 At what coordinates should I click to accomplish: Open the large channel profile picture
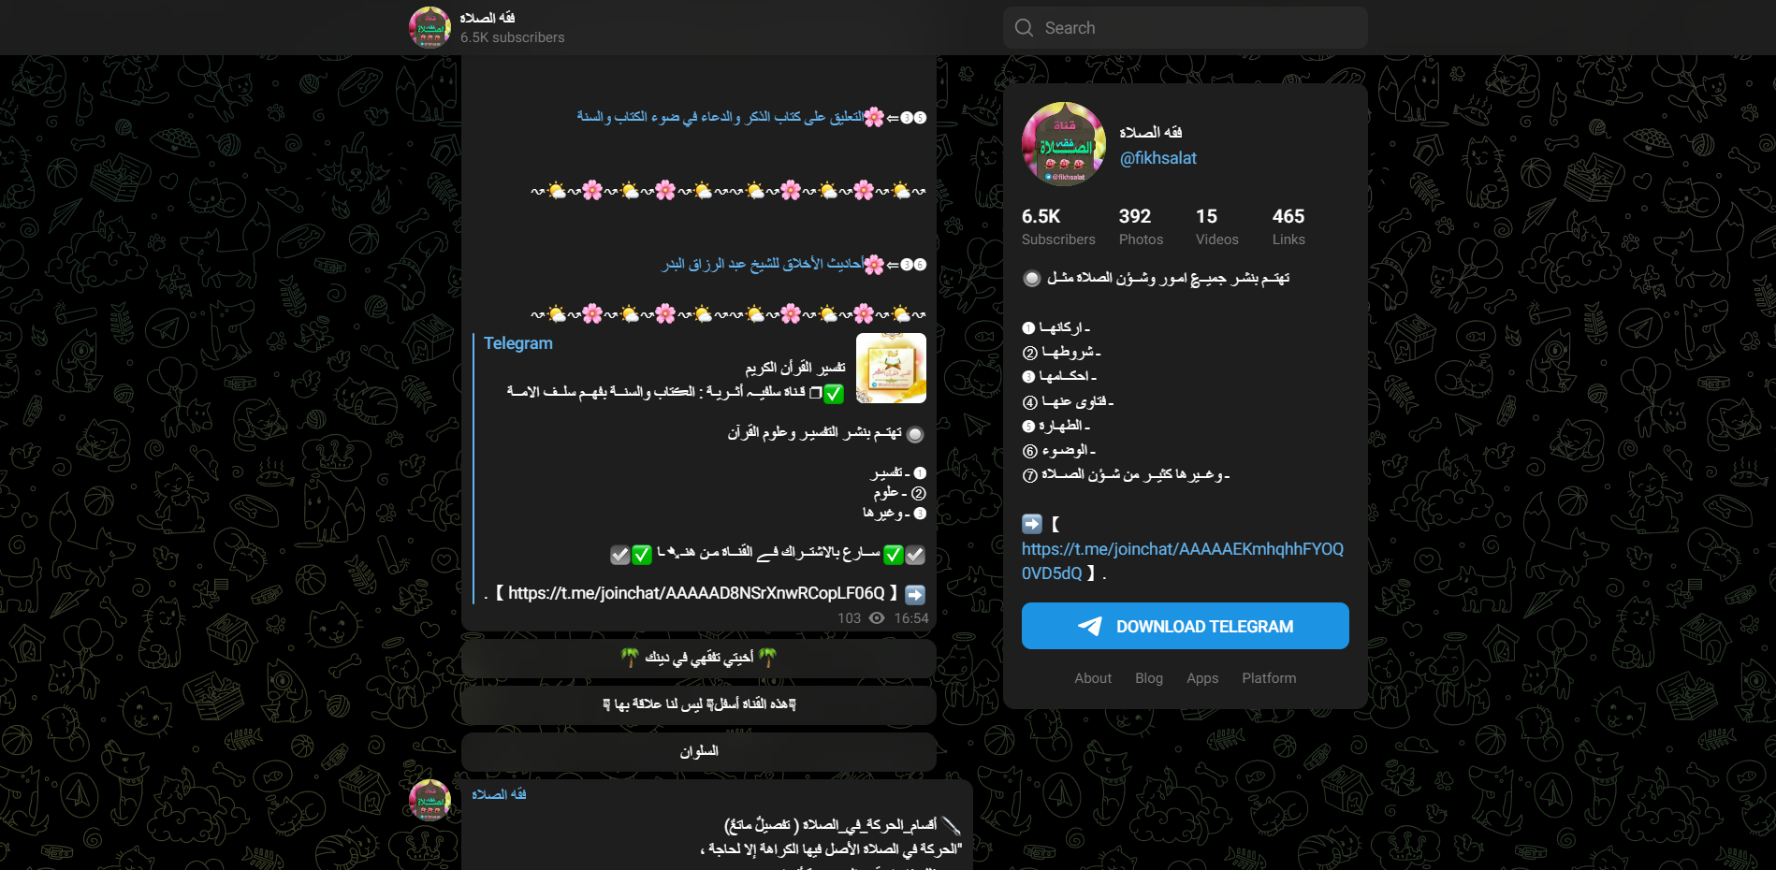coord(1064,144)
